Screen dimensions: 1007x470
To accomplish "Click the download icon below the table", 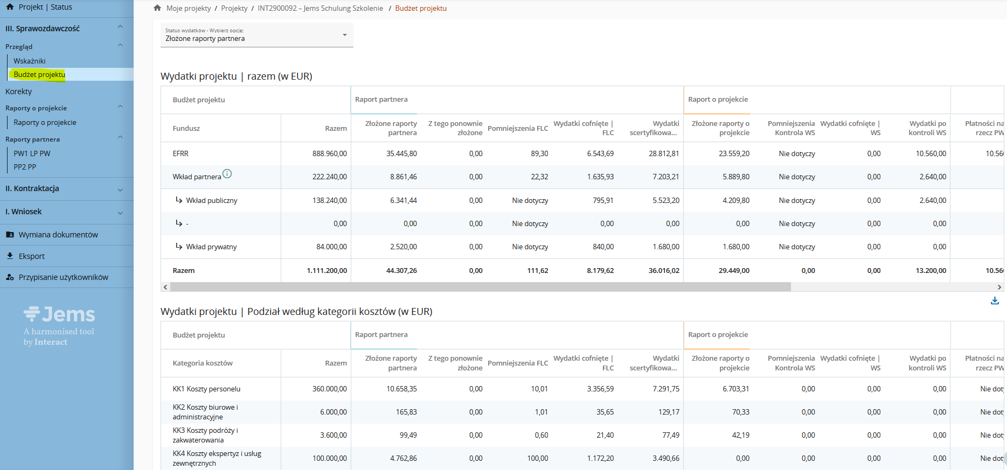I will pyautogui.click(x=995, y=301).
